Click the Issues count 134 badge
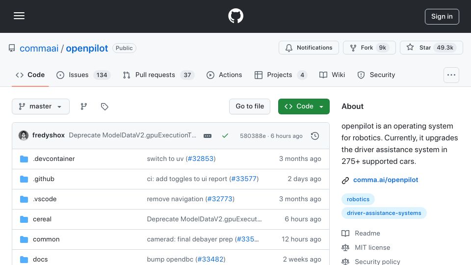471x265 pixels. point(102,75)
